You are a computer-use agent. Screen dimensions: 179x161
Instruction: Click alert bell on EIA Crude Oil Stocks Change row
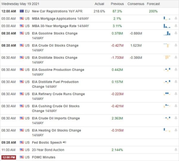[175, 46]
